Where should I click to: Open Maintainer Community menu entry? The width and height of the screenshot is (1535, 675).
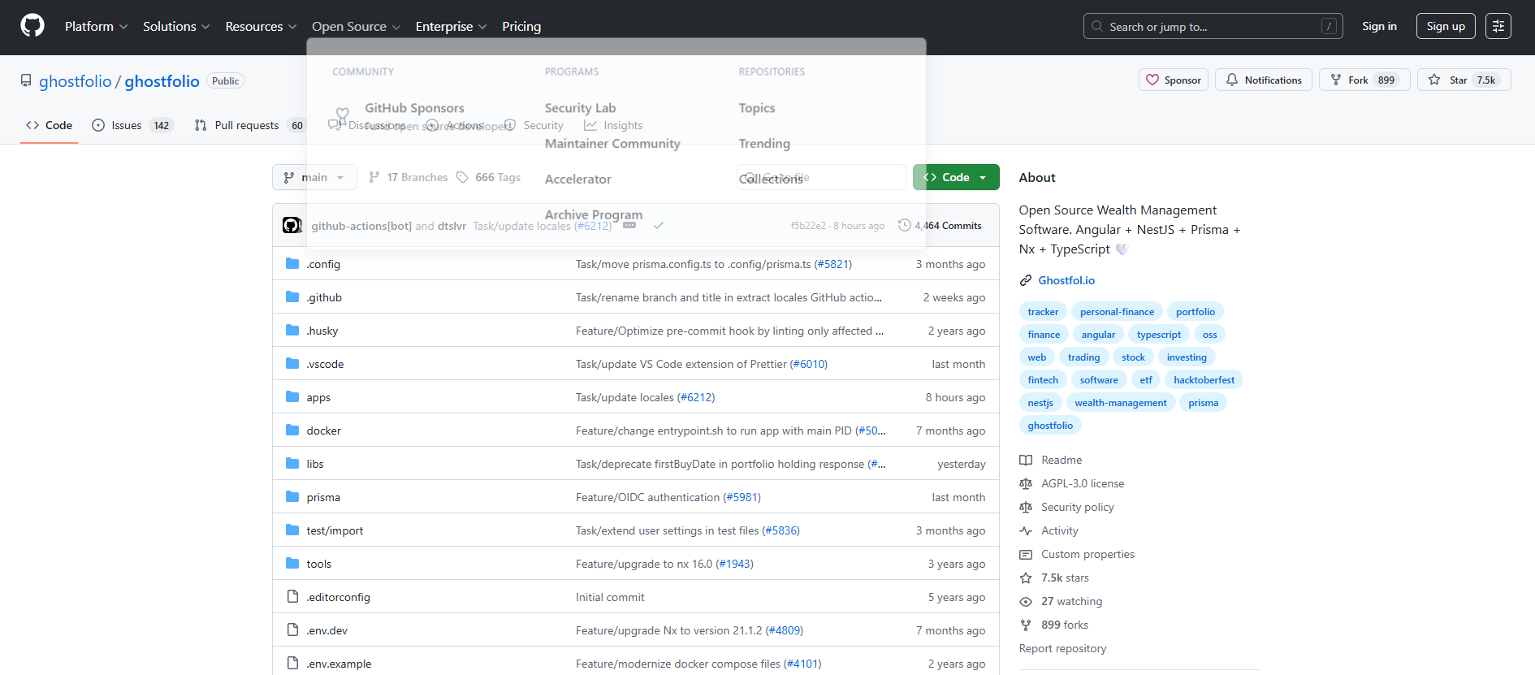point(612,144)
